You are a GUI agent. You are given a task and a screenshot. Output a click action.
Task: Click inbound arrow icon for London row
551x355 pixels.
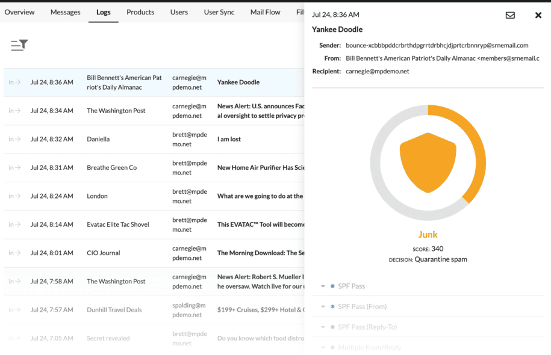coord(14,196)
